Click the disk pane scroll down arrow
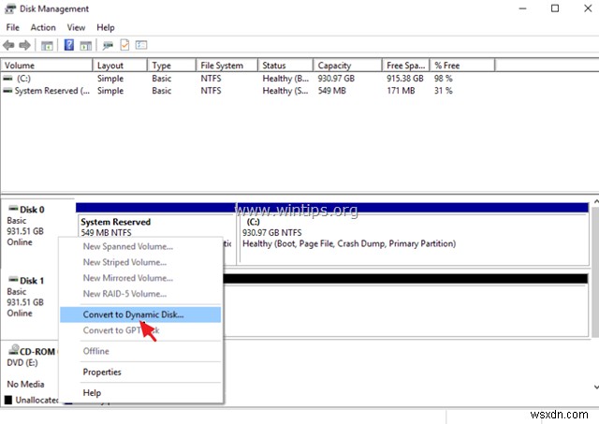The image size is (599, 424). point(595,387)
